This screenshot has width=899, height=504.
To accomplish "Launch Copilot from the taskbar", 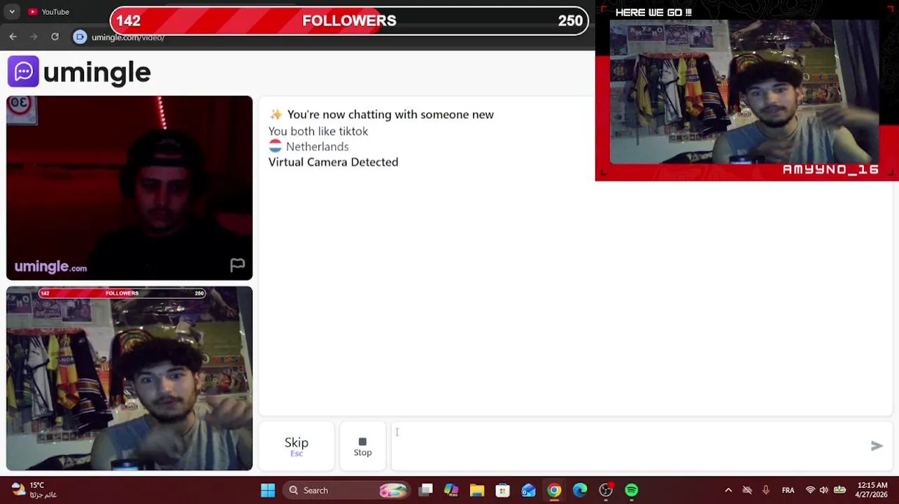I will 451,491.
